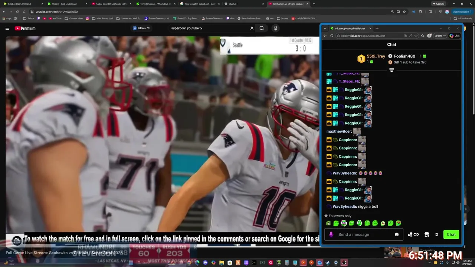Open the (103) DEAD BY DAN... bookmark
This screenshot has height=267, width=475.
click(304, 19)
